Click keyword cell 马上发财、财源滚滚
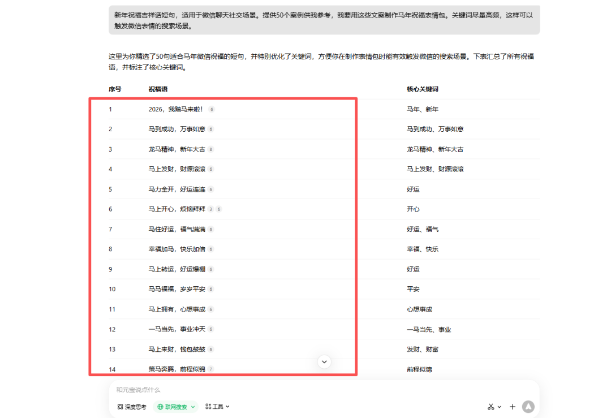Image resolution: width=611 pixels, height=418 pixels. 435,170
